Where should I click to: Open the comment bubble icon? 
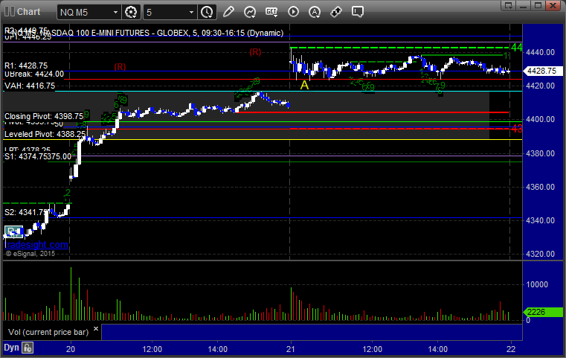click(357, 12)
